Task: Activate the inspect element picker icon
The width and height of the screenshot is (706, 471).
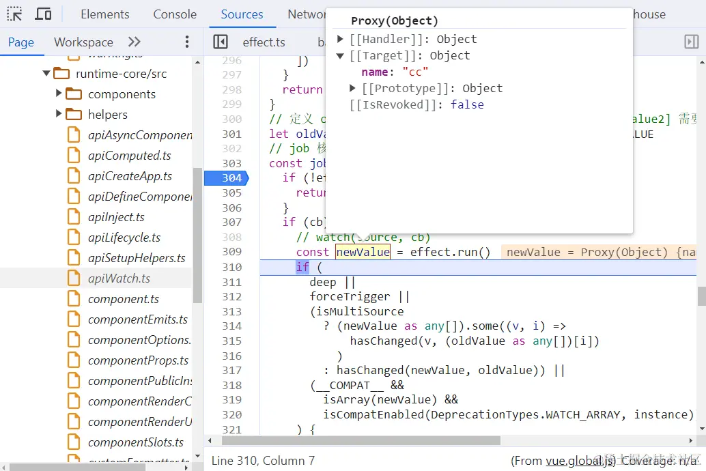Action: click(14, 14)
